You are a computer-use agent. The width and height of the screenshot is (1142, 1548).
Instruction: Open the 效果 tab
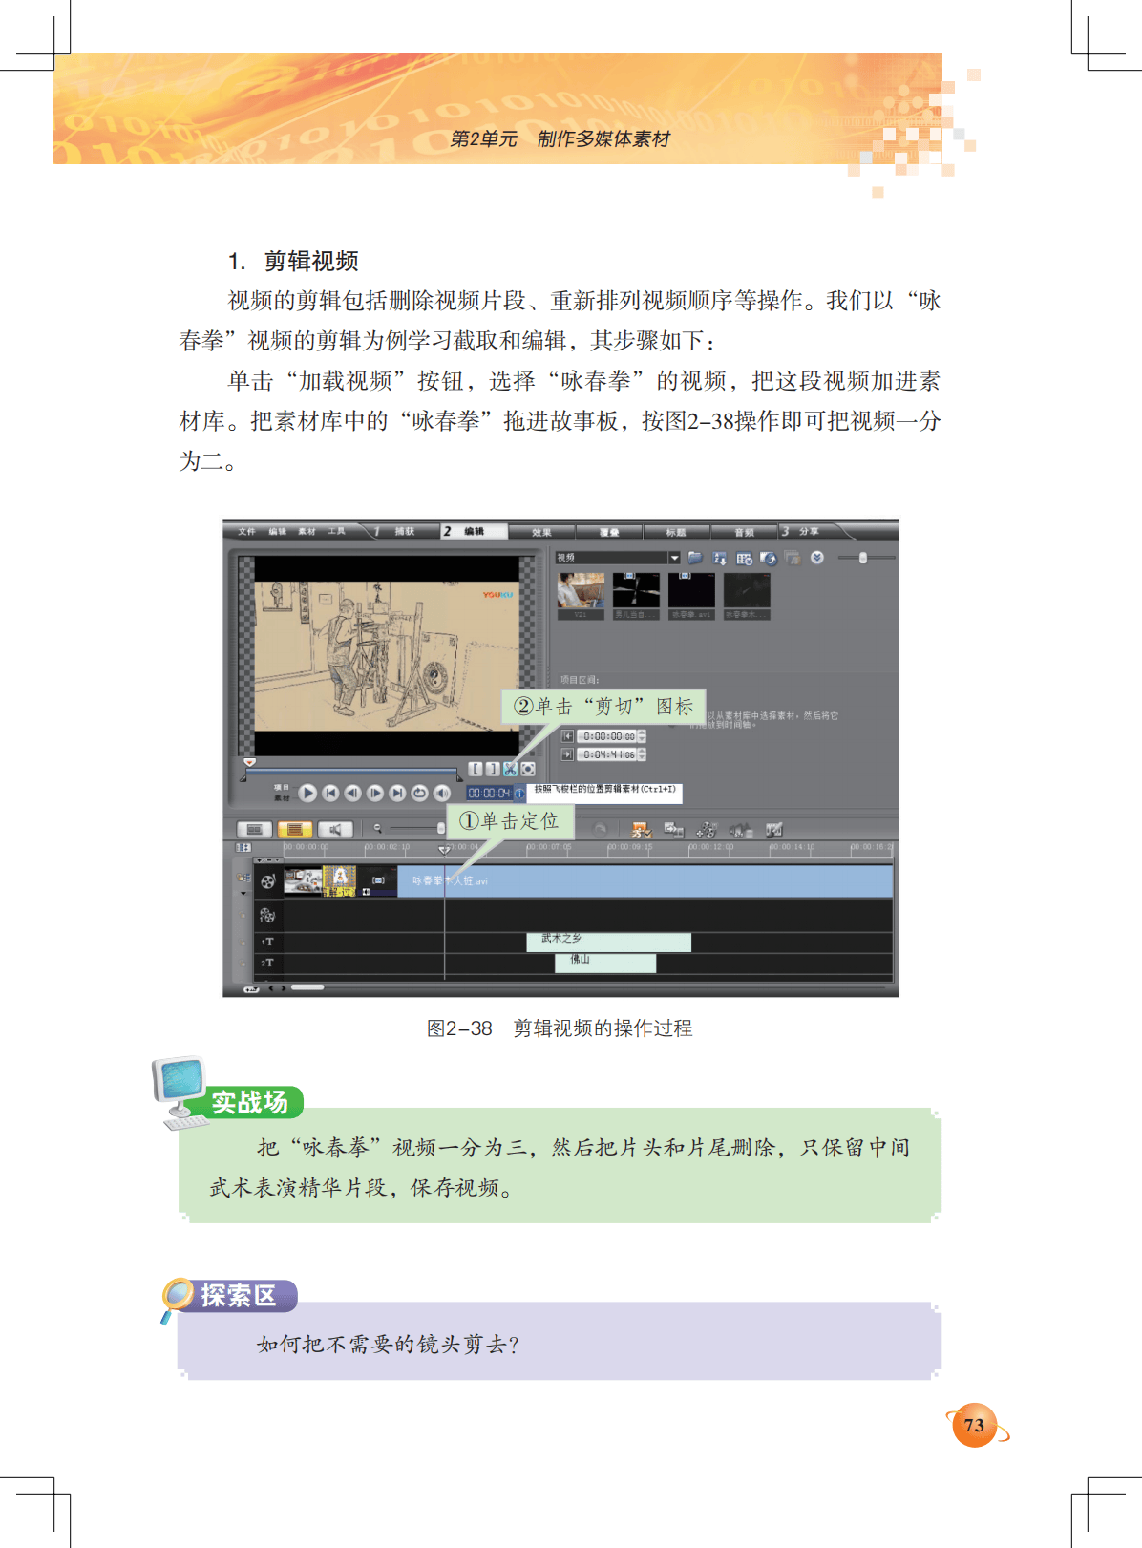pos(541,532)
